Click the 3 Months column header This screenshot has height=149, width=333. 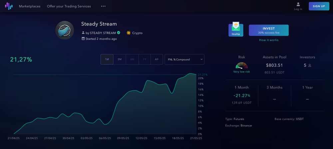pos(274,87)
